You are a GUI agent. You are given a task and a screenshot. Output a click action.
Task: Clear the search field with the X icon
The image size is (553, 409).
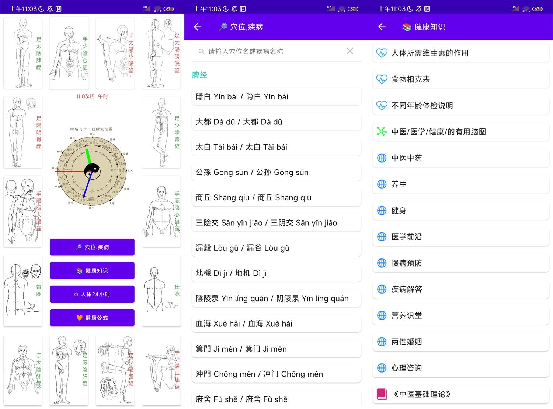click(349, 51)
